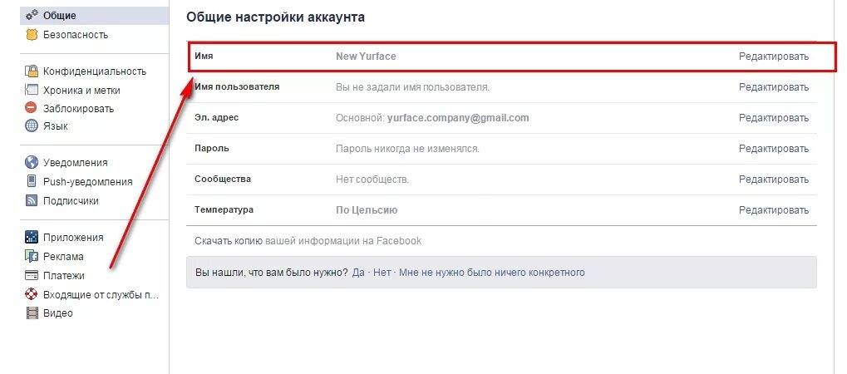Click the phone icon for Push-уведомления
The width and height of the screenshot is (847, 374).
point(32,181)
